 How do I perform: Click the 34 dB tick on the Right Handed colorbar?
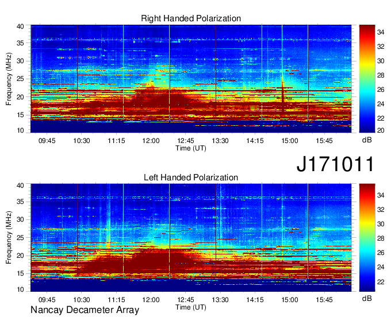coord(381,32)
